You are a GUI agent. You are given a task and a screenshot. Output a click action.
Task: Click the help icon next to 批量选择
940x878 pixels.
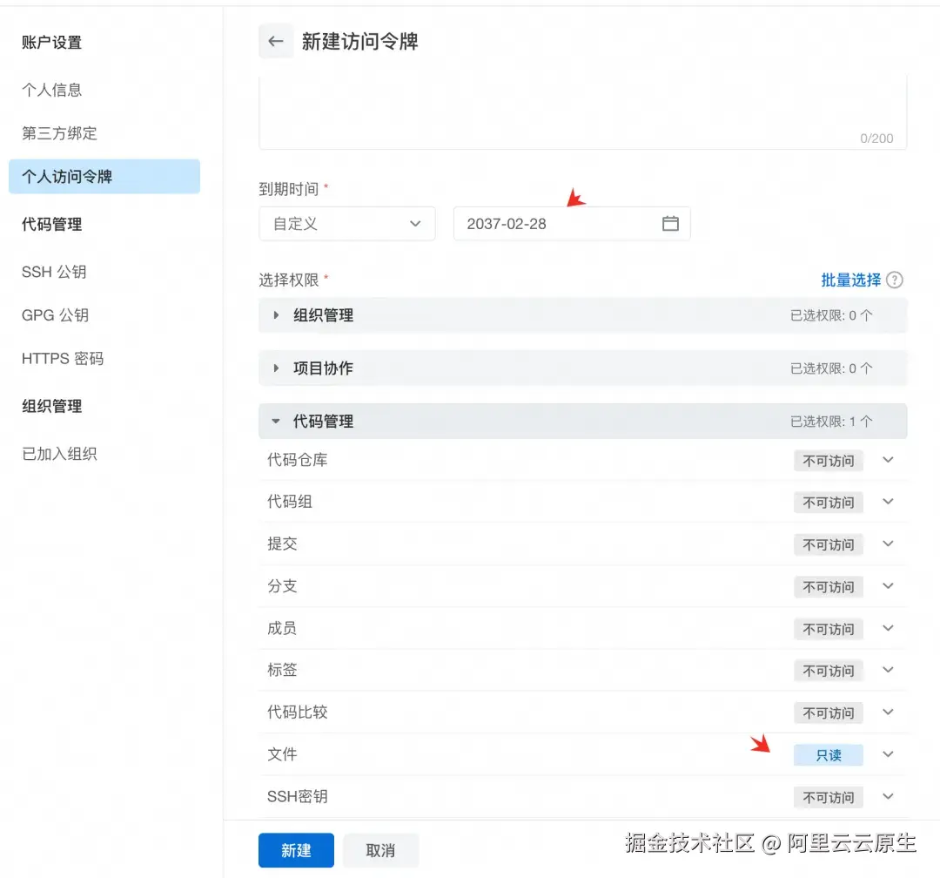896,280
